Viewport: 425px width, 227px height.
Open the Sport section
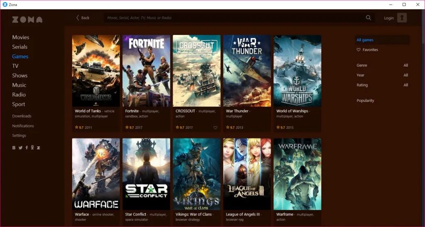(18, 104)
